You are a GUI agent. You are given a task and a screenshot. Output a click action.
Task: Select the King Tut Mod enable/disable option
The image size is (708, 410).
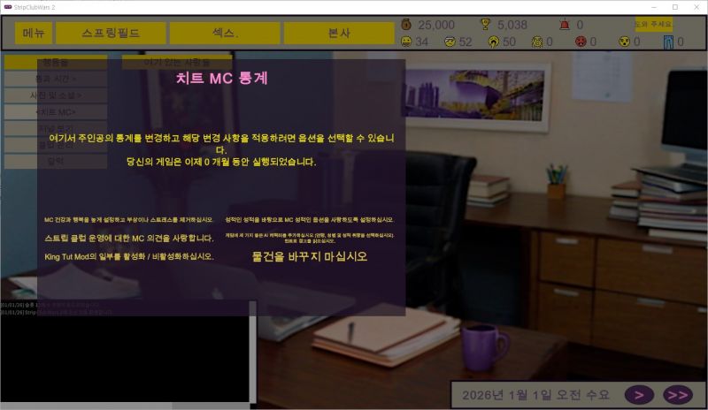click(129, 256)
